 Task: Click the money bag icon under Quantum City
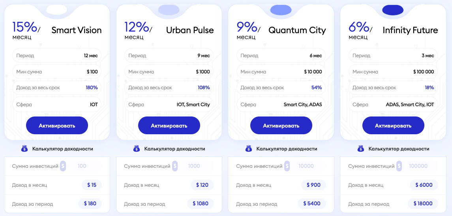pyautogui.click(x=249, y=149)
